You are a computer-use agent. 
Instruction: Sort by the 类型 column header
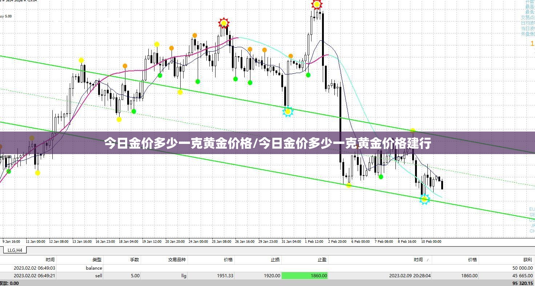(97, 259)
